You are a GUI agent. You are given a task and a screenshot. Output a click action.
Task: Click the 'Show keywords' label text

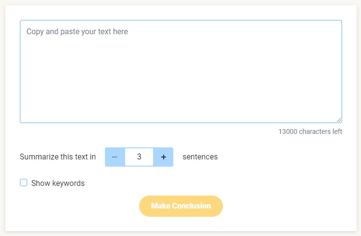[58, 183]
